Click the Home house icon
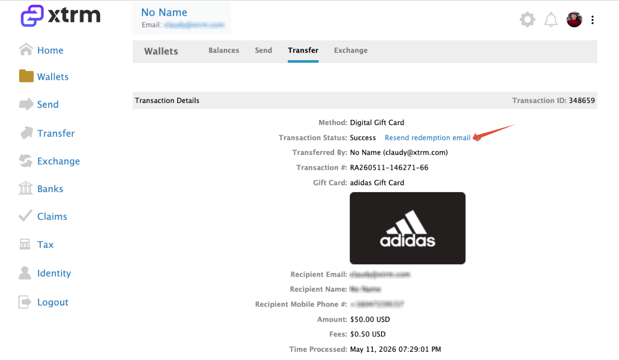Image resolution: width=619 pixels, height=360 pixels. tap(26, 50)
